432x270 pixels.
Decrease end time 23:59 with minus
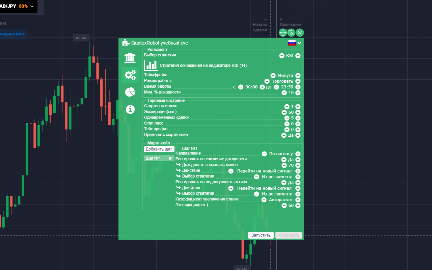click(x=276, y=87)
